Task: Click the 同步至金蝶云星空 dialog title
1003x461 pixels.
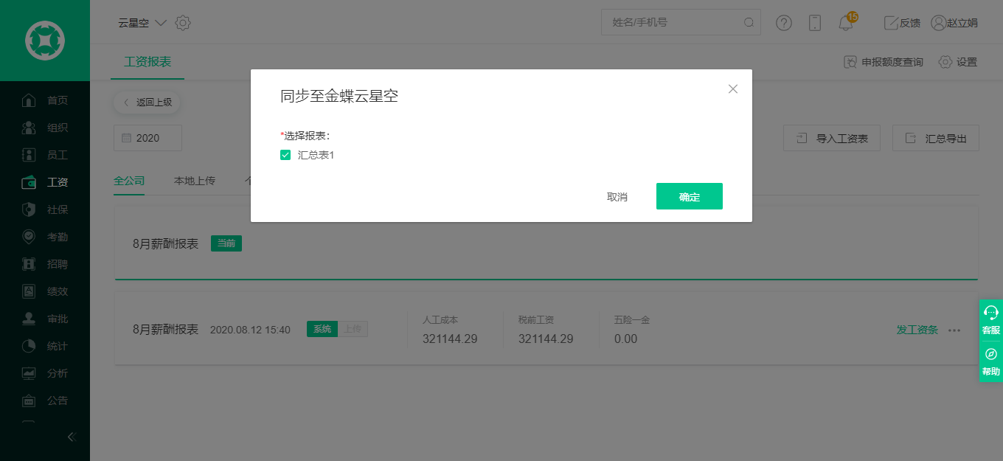Action: 339,96
